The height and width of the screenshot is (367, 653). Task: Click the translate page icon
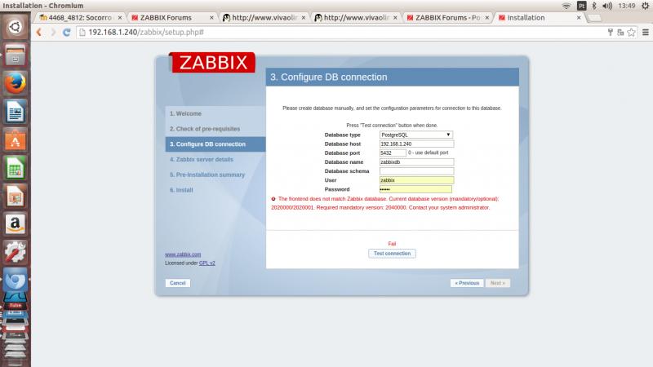coord(620,32)
